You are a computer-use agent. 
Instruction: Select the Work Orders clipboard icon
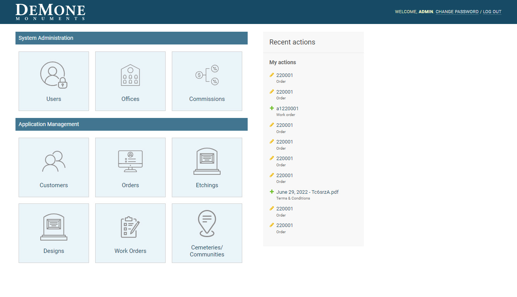click(x=130, y=227)
